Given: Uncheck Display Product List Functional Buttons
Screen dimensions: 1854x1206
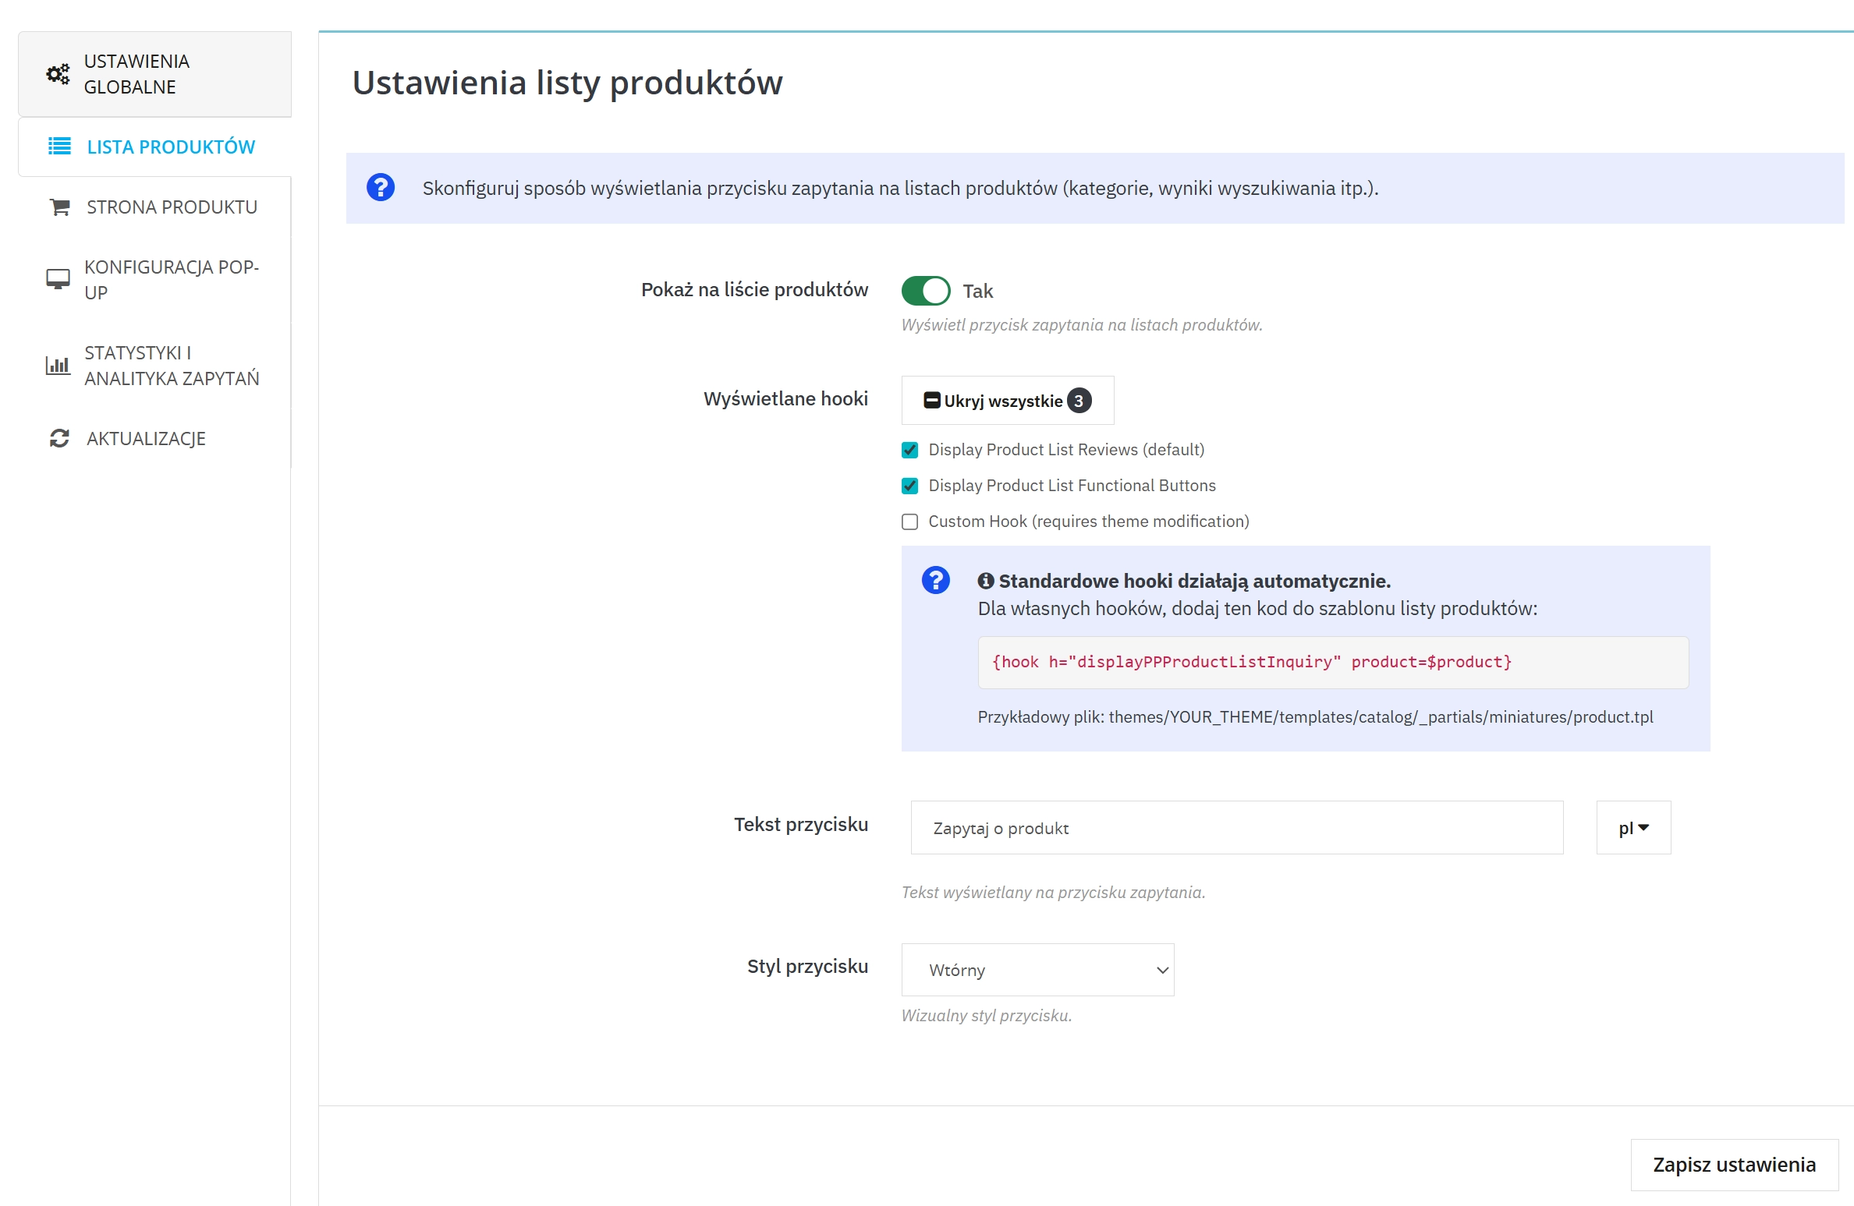Looking at the screenshot, I should [909, 486].
